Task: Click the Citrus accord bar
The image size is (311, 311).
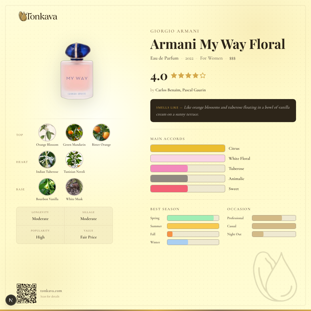Action: 188,148
